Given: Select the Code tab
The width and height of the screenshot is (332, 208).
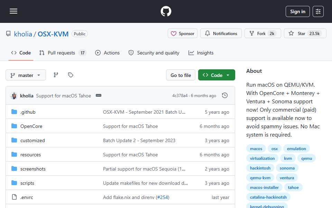Looking at the screenshot, I should click(21, 53).
